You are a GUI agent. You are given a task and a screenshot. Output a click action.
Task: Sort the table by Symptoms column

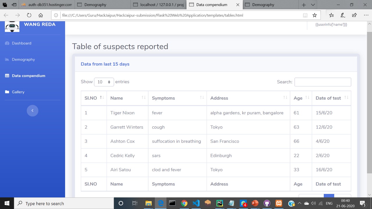(178, 98)
